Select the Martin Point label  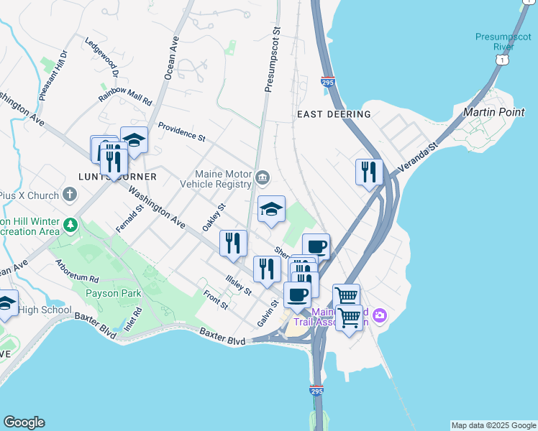(493, 112)
